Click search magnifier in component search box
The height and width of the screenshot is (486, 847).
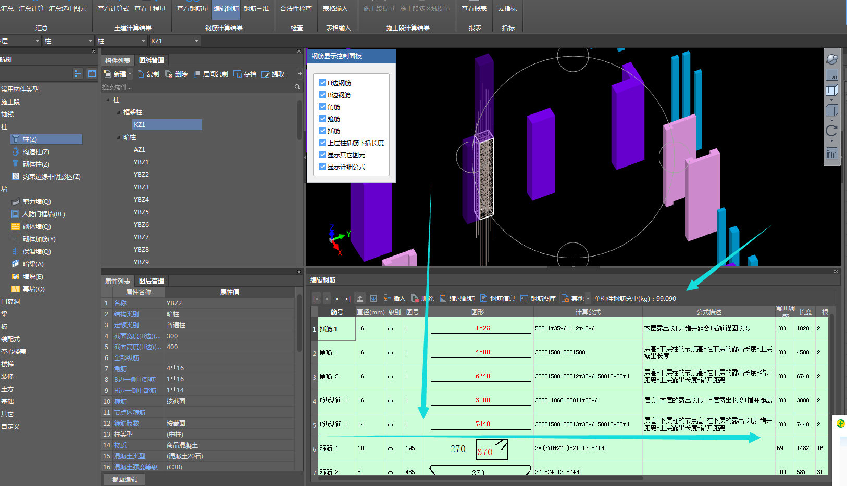coord(297,87)
